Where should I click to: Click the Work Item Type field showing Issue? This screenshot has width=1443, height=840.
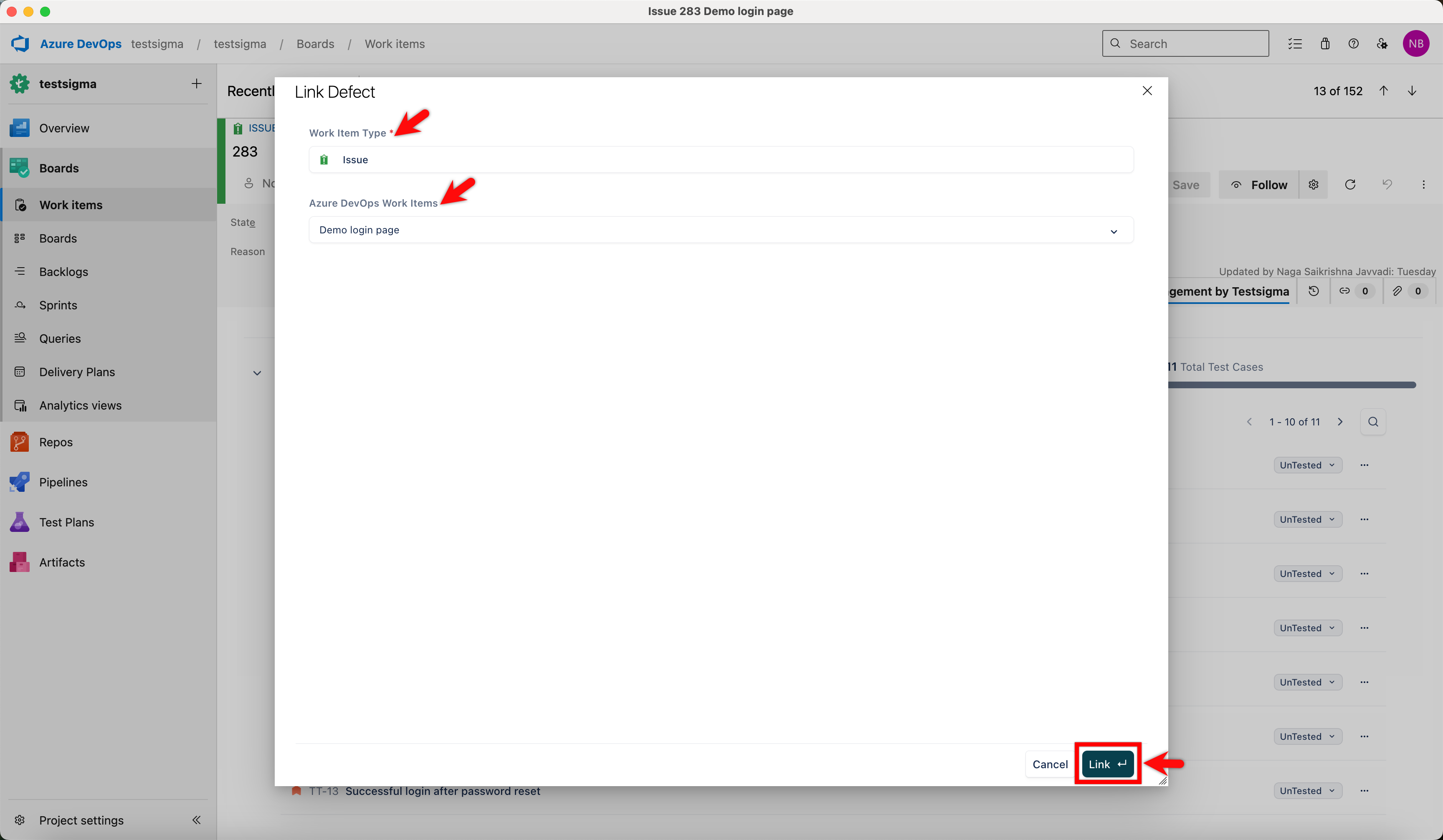point(721,160)
